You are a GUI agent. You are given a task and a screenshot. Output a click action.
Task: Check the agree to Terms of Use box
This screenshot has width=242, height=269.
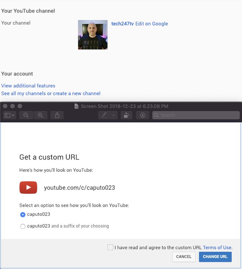point(110,247)
